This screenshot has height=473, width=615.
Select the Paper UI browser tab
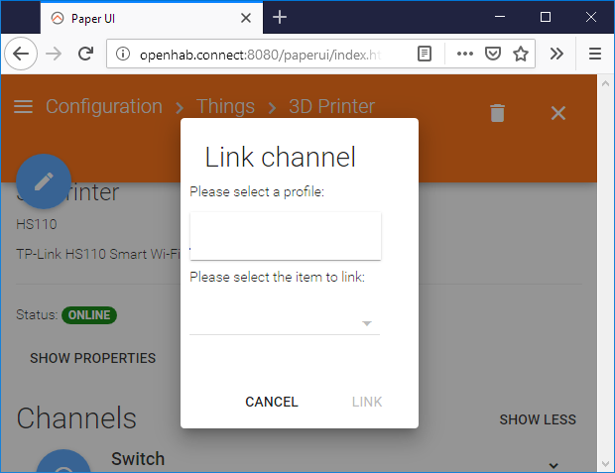pos(152,18)
